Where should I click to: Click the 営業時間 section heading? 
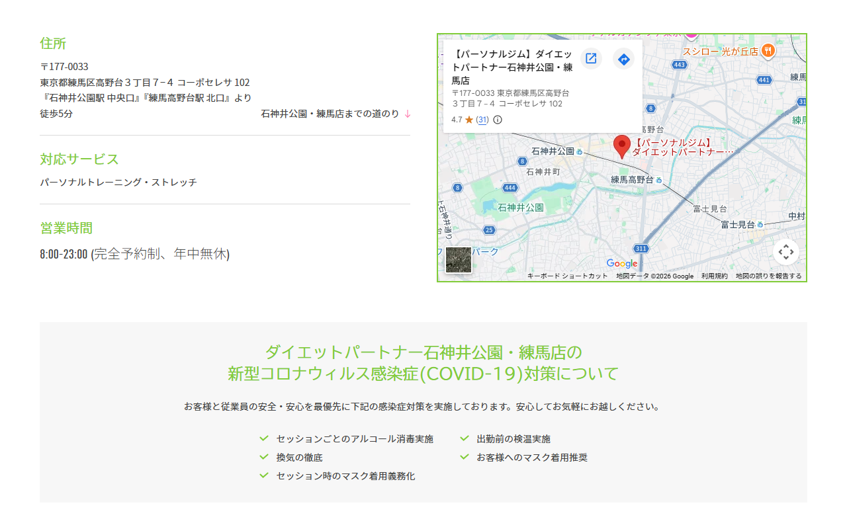(x=66, y=228)
